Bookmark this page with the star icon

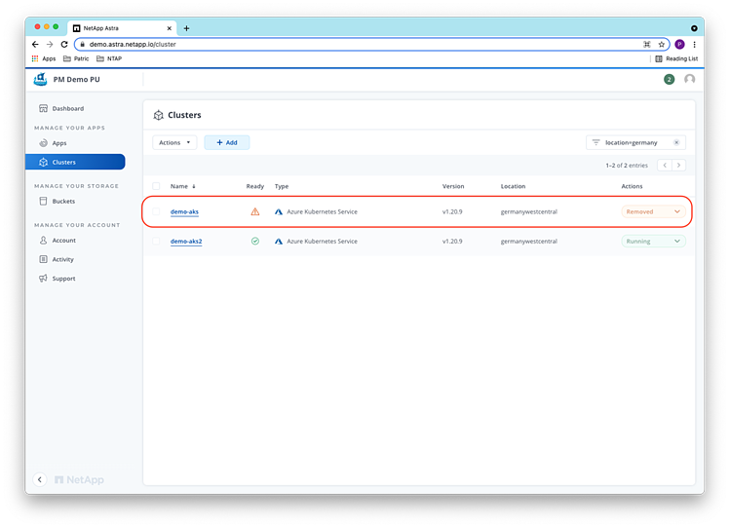pyautogui.click(x=662, y=44)
